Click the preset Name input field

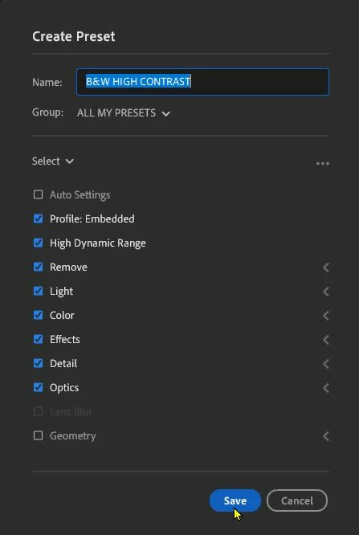tap(202, 82)
